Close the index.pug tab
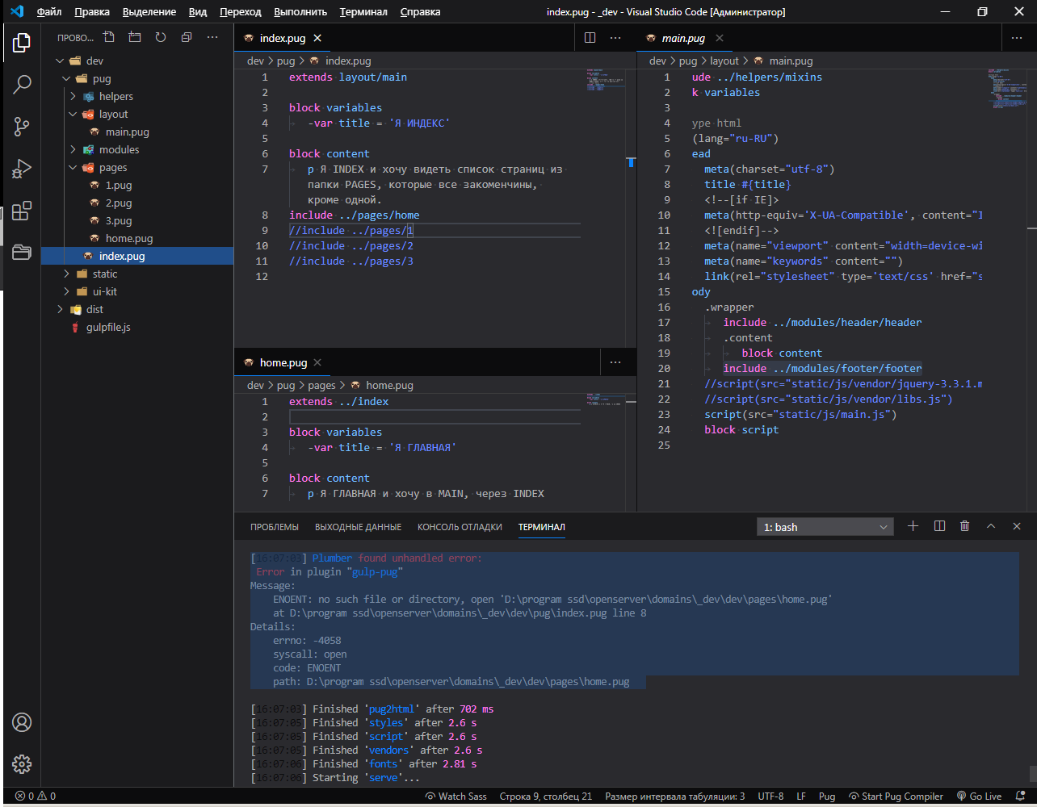The width and height of the screenshot is (1037, 807). [317, 38]
